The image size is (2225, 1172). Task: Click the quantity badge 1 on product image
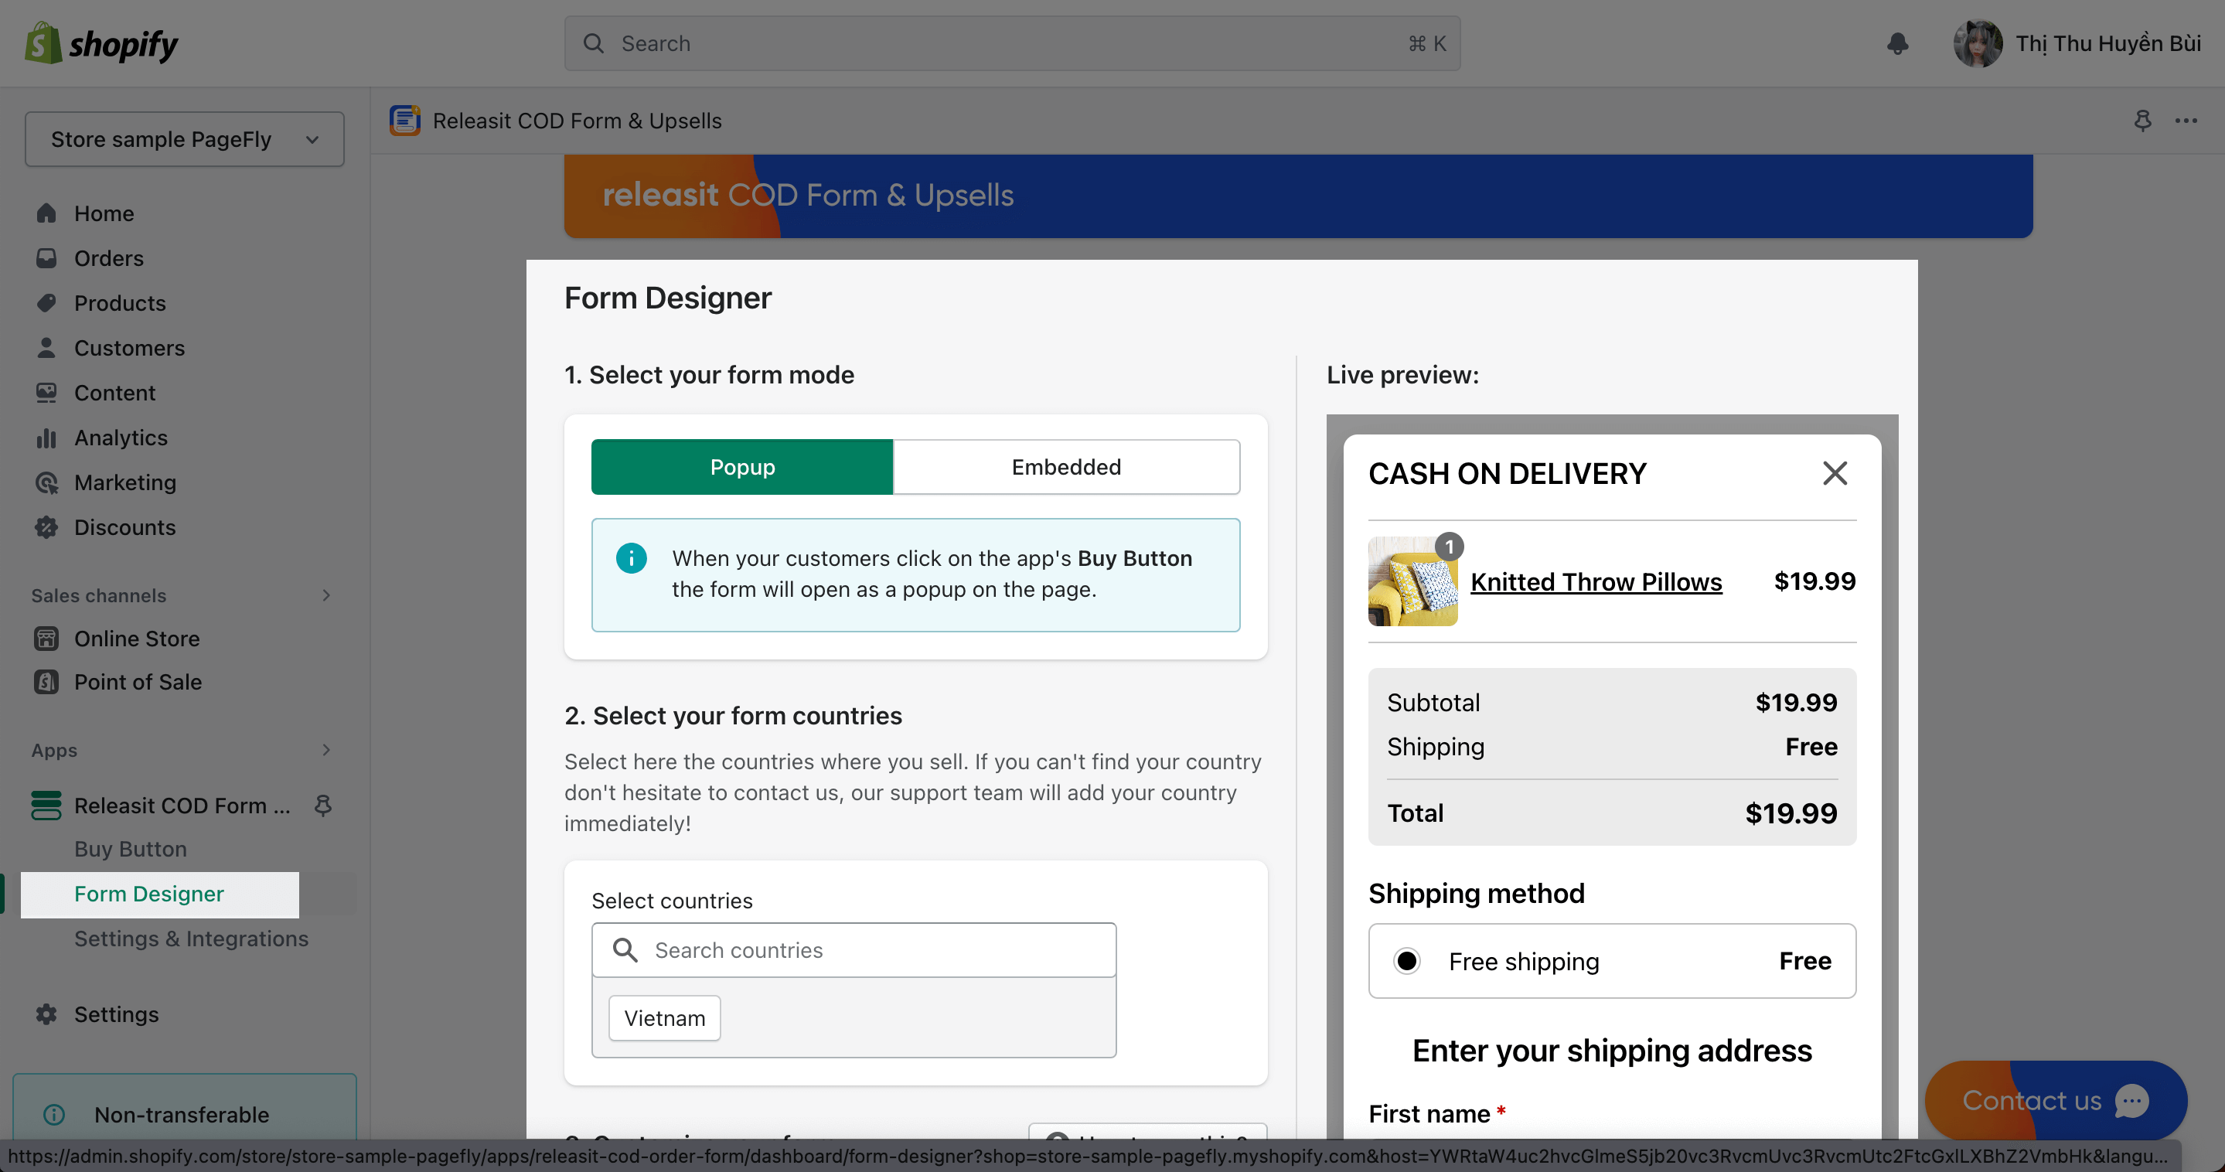point(1449,547)
